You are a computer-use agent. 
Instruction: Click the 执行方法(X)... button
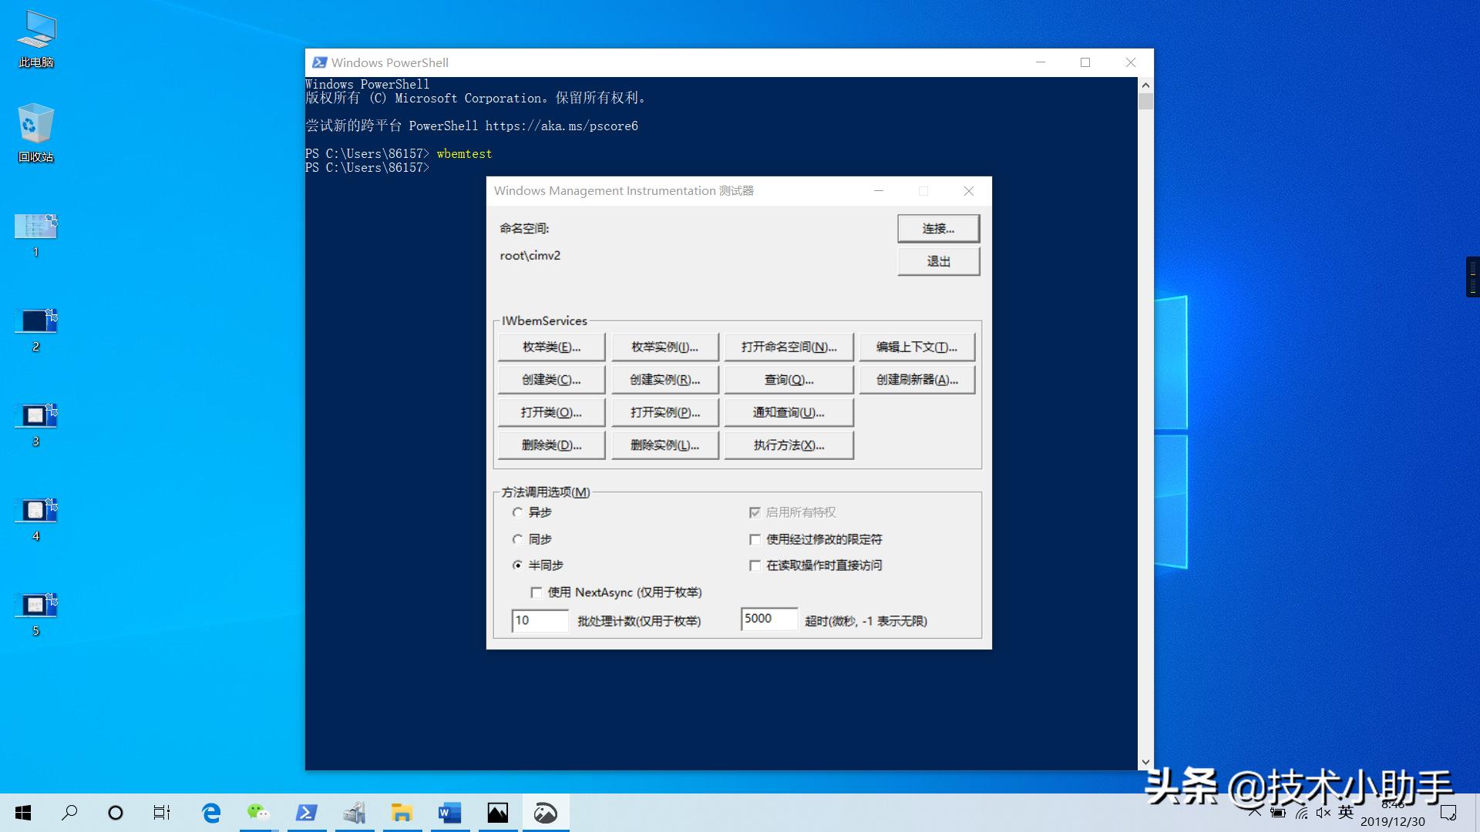789,445
